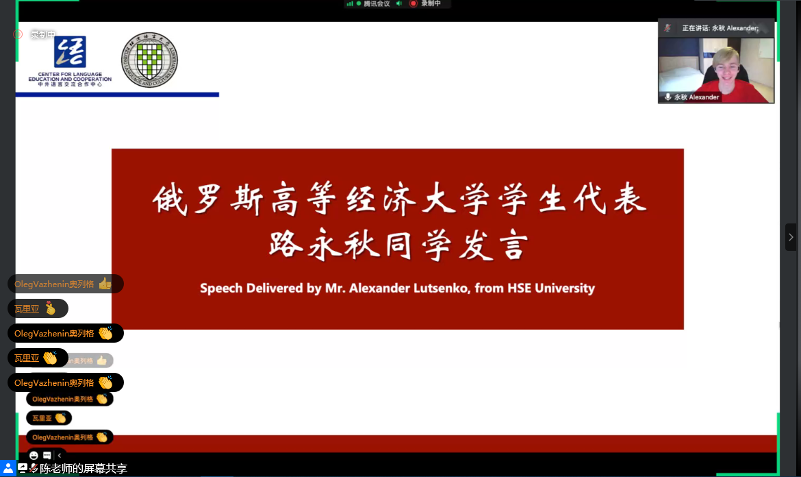Screen dimensions: 801x477
Task: Click the blue participant avatar icon
Action: point(8,468)
